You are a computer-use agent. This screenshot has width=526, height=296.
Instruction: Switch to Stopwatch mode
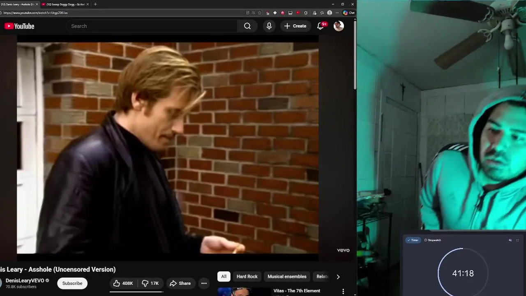click(433, 240)
